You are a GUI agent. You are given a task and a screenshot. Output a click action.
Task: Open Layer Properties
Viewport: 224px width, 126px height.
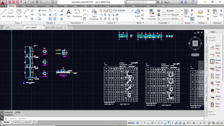[x=94, y=14]
